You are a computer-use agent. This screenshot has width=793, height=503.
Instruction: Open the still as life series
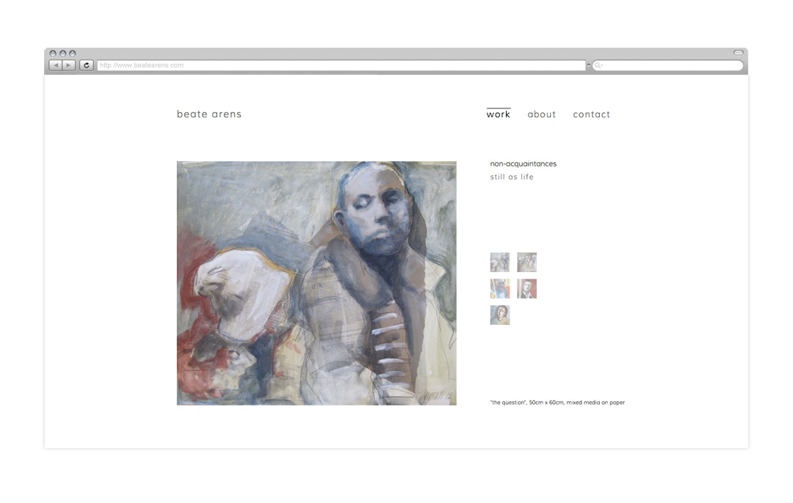pos(512,177)
